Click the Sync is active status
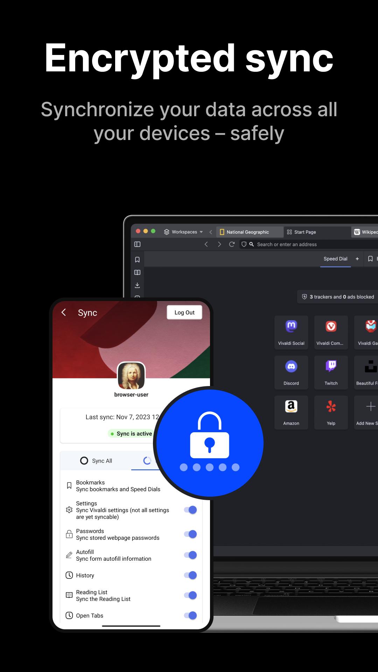The width and height of the screenshot is (378, 672). click(x=131, y=434)
